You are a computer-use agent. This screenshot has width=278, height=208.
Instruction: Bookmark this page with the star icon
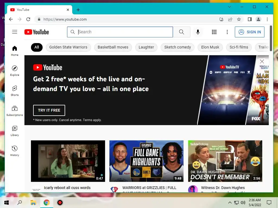[239, 19]
